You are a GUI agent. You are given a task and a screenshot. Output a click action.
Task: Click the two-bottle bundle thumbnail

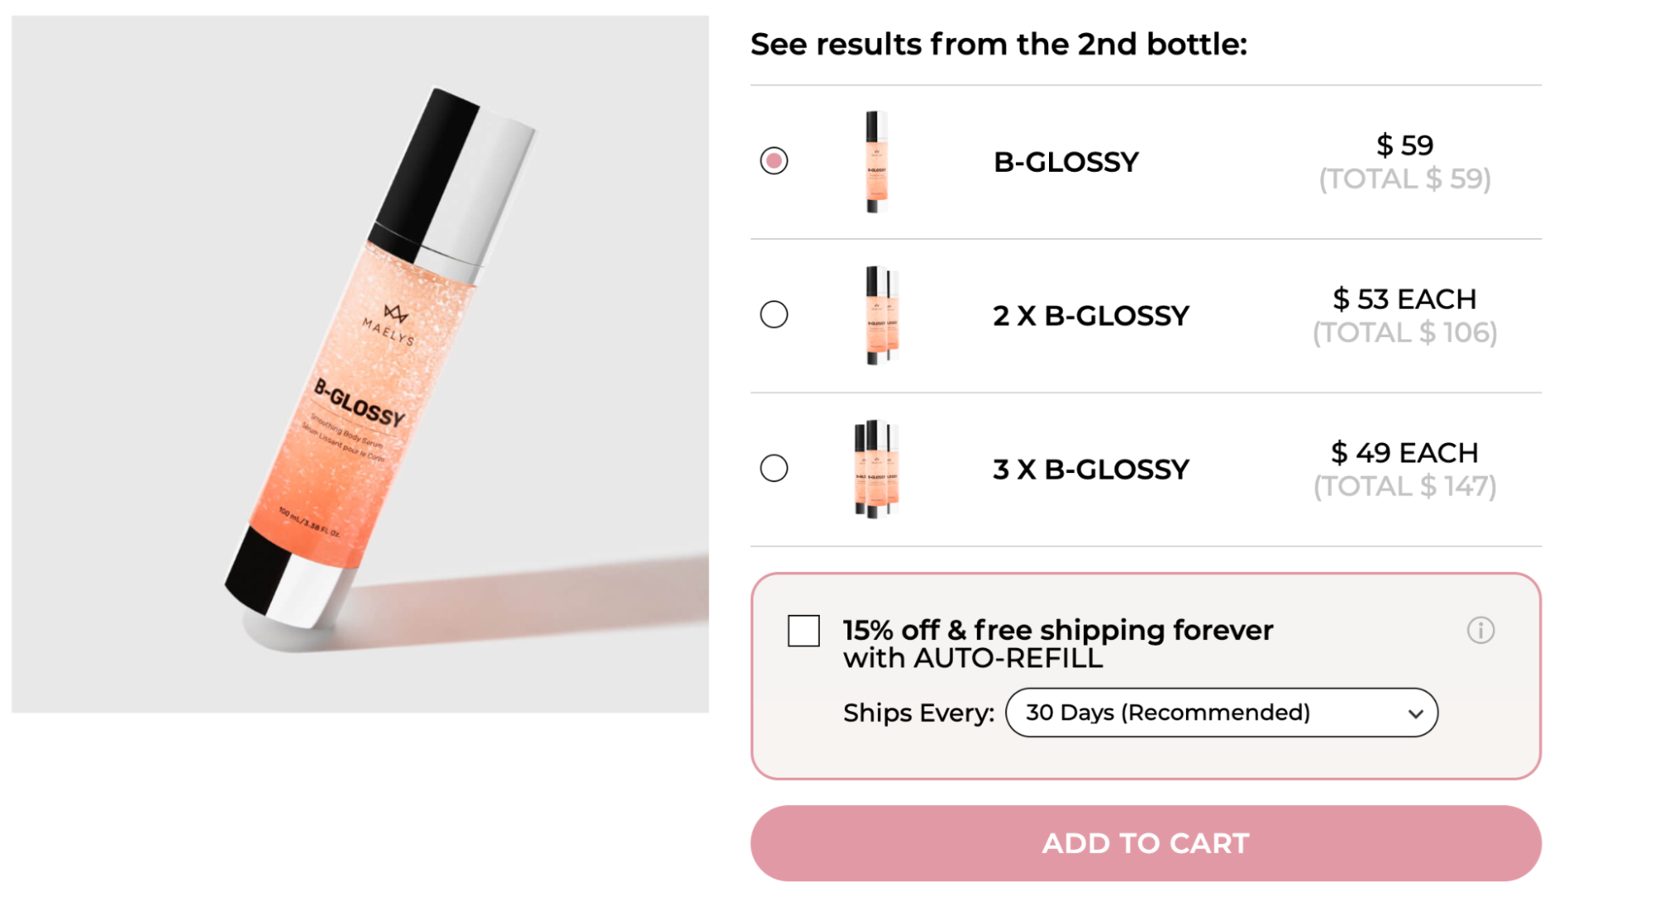click(x=881, y=315)
